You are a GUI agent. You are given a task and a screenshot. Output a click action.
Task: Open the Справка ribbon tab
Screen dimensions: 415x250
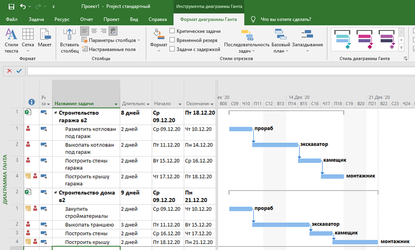click(158, 19)
